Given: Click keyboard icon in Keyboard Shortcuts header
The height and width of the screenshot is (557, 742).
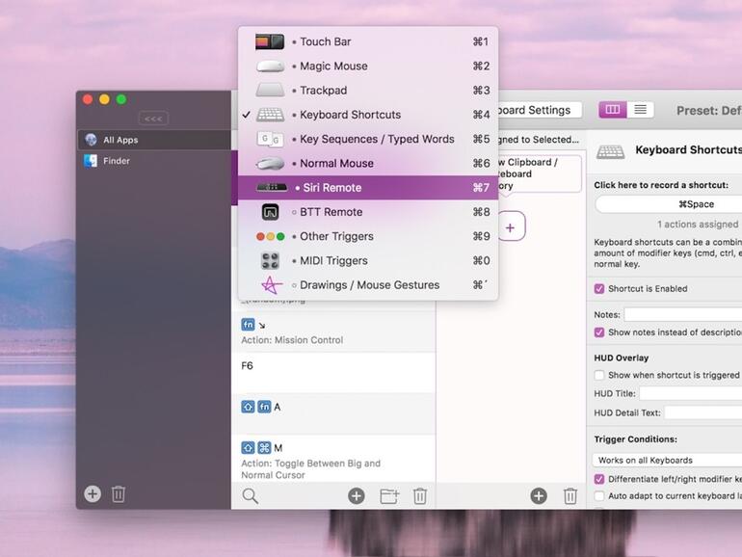Looking at the screenshot, I should click(610, 152).
